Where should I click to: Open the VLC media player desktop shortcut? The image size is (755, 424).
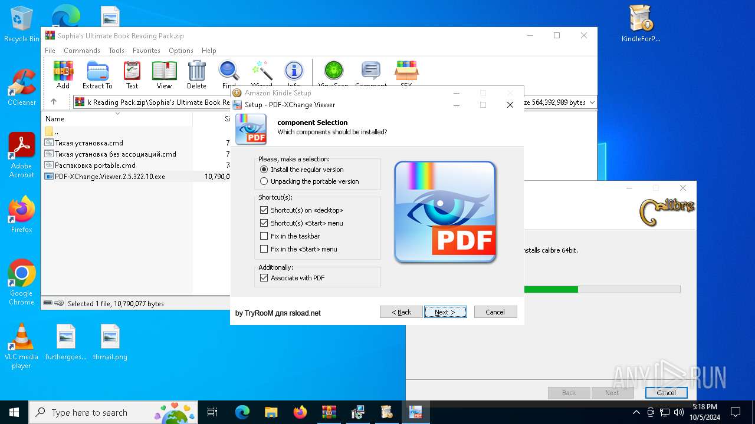tap(21, 346)
